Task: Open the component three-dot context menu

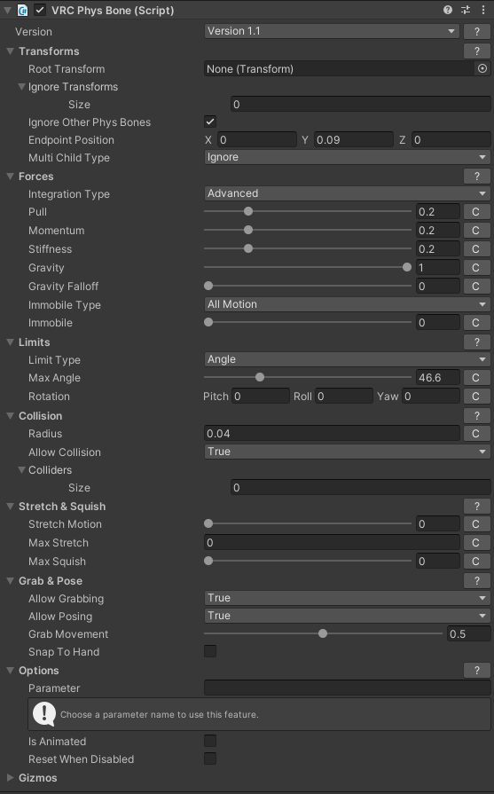Action: [x=482, y=10]
